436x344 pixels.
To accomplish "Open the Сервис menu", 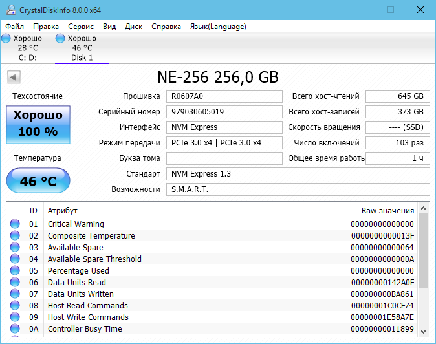I will tap(81, 27).
